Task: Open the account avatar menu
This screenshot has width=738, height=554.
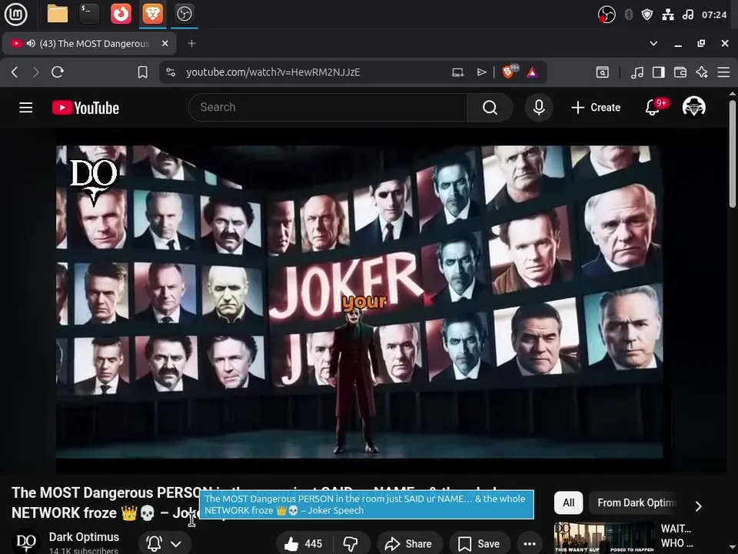Action: click(693, 107)
